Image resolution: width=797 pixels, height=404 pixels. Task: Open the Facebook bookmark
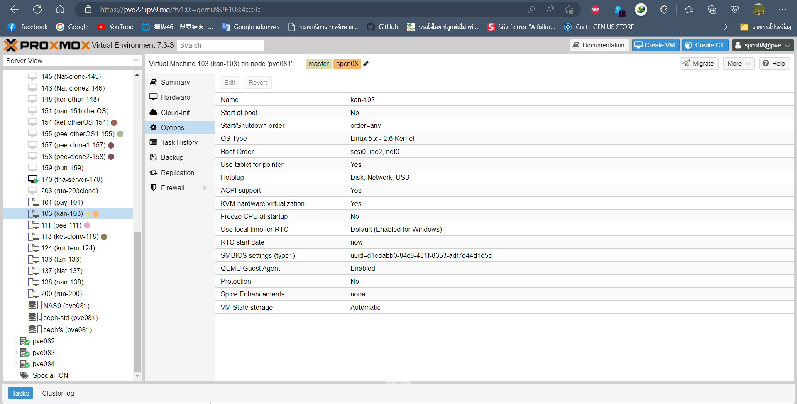pos(28,27)
